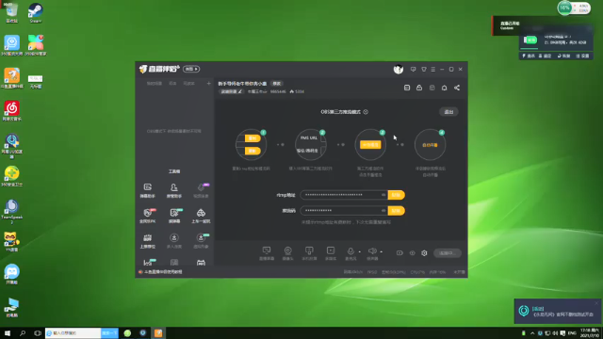603x339 pixels.
Task: Open the 房管助手 room manager tool
Action: click(x=174, y=190)
